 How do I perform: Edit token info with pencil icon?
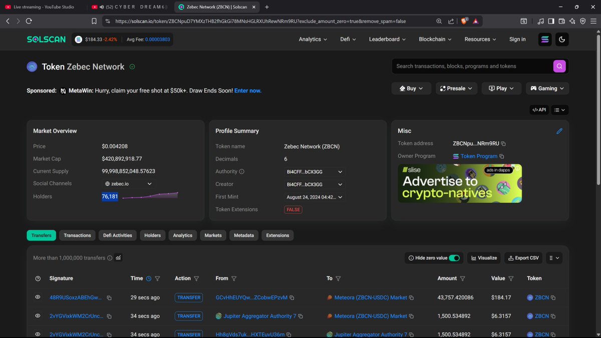tap(559, 131)
